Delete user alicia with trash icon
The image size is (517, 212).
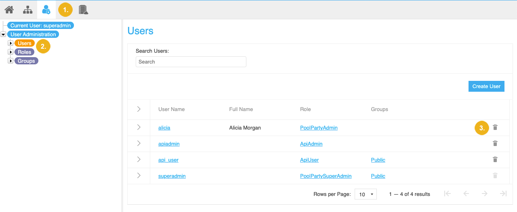(x=495, y=128)
